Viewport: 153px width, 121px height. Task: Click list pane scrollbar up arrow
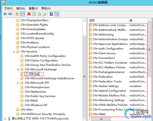point(149,20)
